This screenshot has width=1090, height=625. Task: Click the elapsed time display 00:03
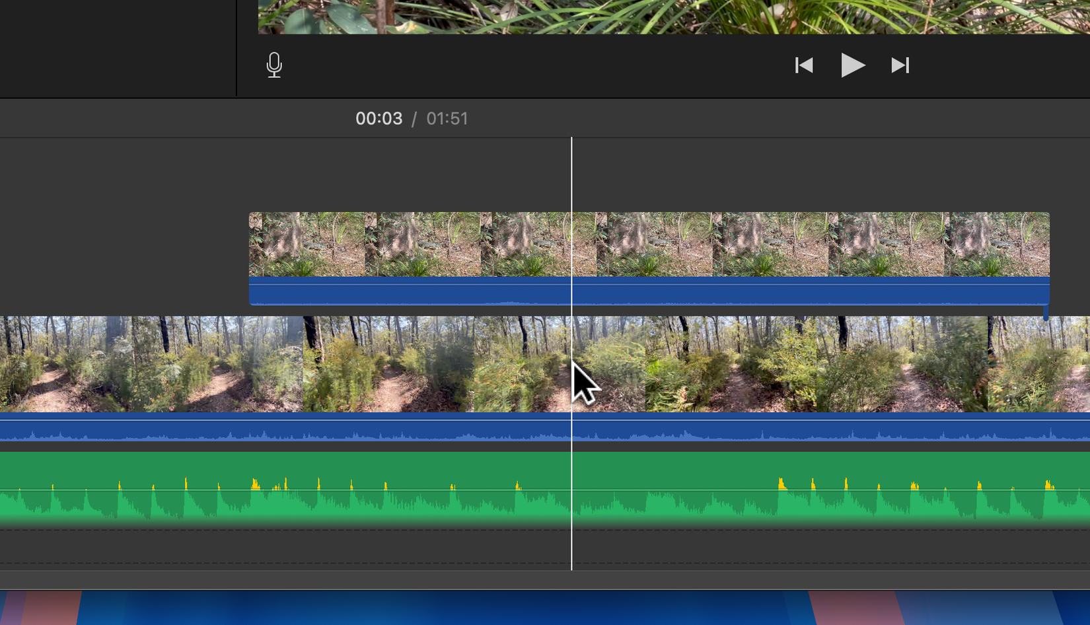tap(379, 118)
